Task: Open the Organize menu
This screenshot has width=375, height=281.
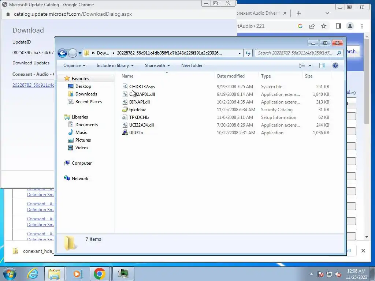Action: [74, 65]
